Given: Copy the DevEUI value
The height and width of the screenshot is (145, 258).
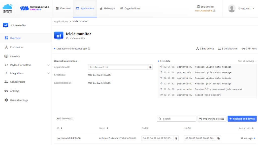Looking at the screenshot, I should 176,138.
